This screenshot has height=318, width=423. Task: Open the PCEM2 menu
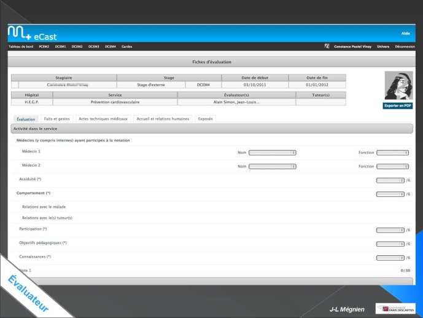pyautogui.click(x=44, y=47)
